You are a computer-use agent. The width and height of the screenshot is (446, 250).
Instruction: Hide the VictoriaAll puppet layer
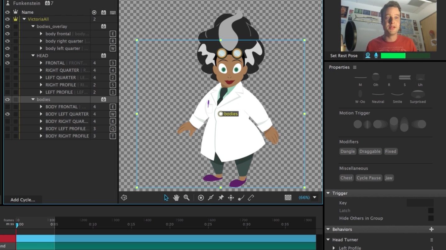(x=7, y=19)
